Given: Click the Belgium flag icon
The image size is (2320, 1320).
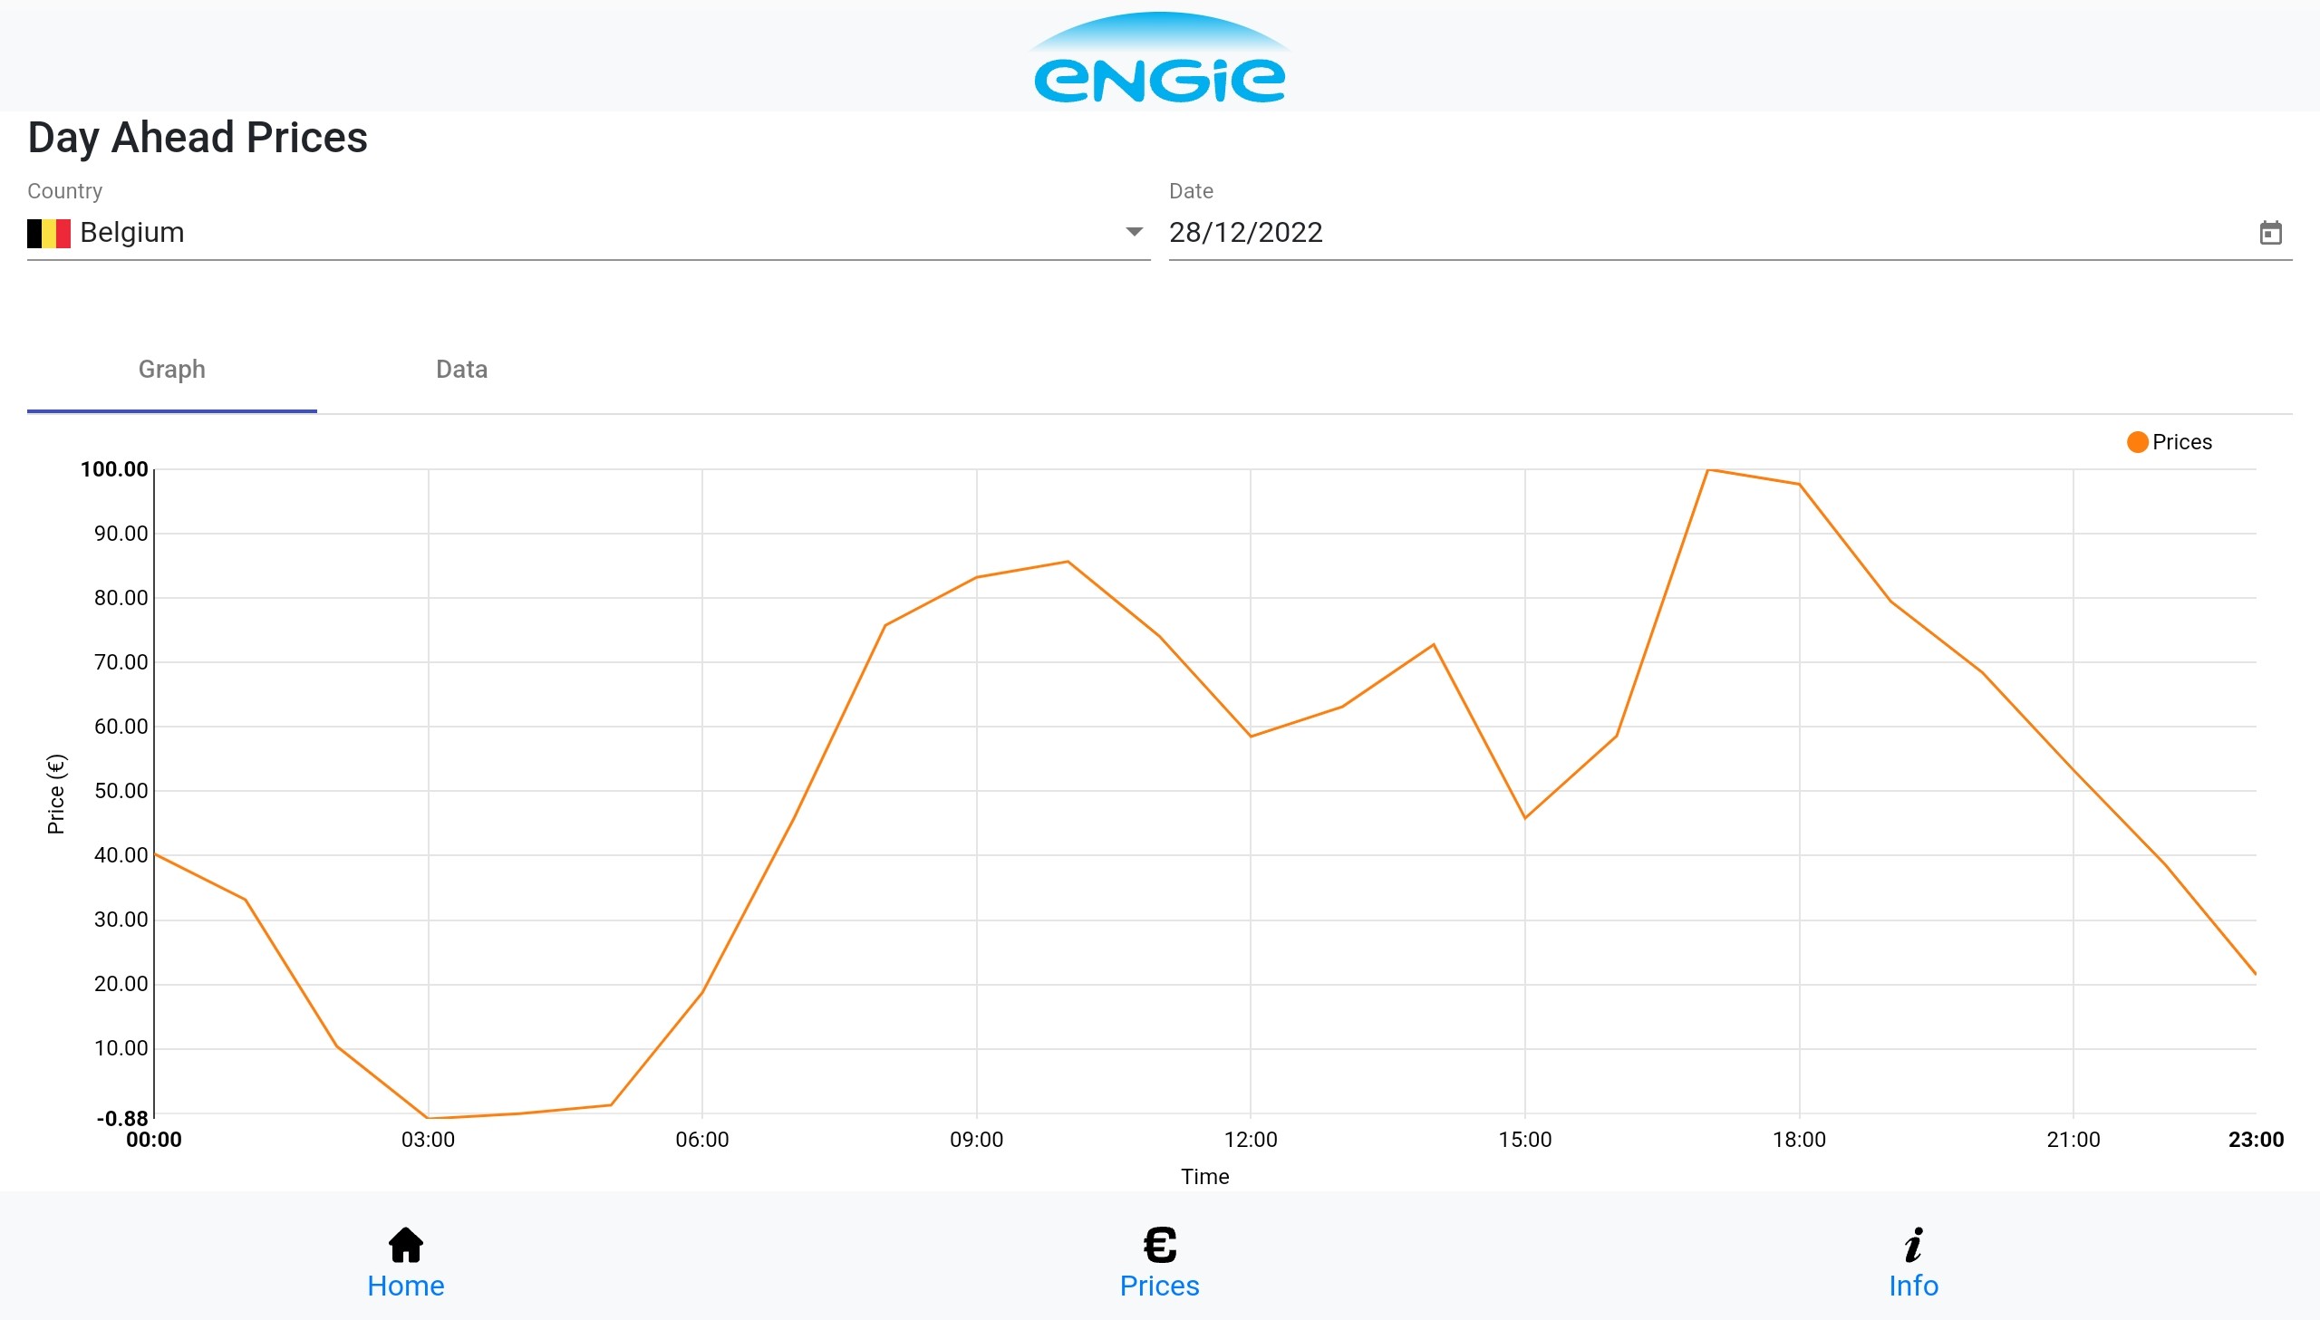Looking at the screenshot, I should tap(49, 233).
